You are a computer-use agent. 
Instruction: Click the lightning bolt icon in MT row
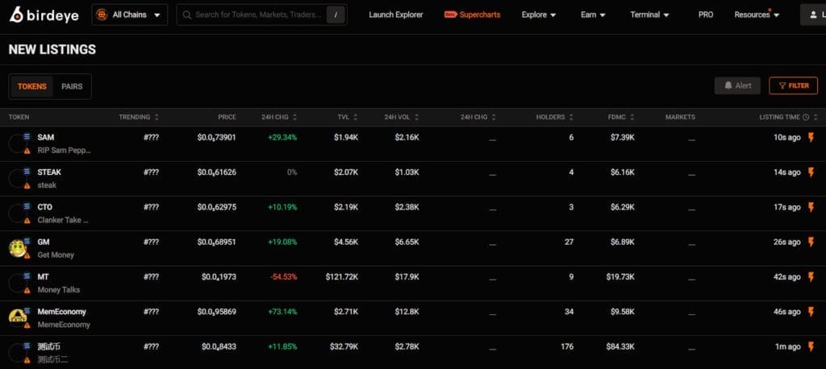pos(811,277)
